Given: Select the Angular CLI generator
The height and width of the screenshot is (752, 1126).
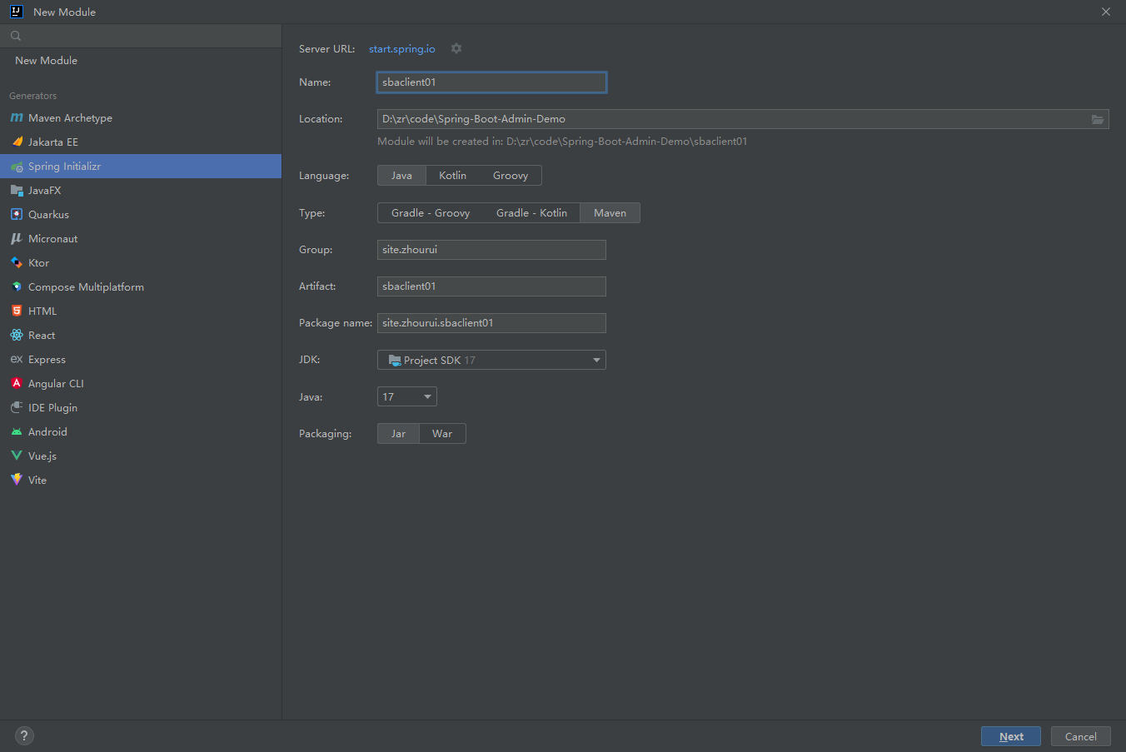Looking at the screenshot, I should tap(141, 383).
